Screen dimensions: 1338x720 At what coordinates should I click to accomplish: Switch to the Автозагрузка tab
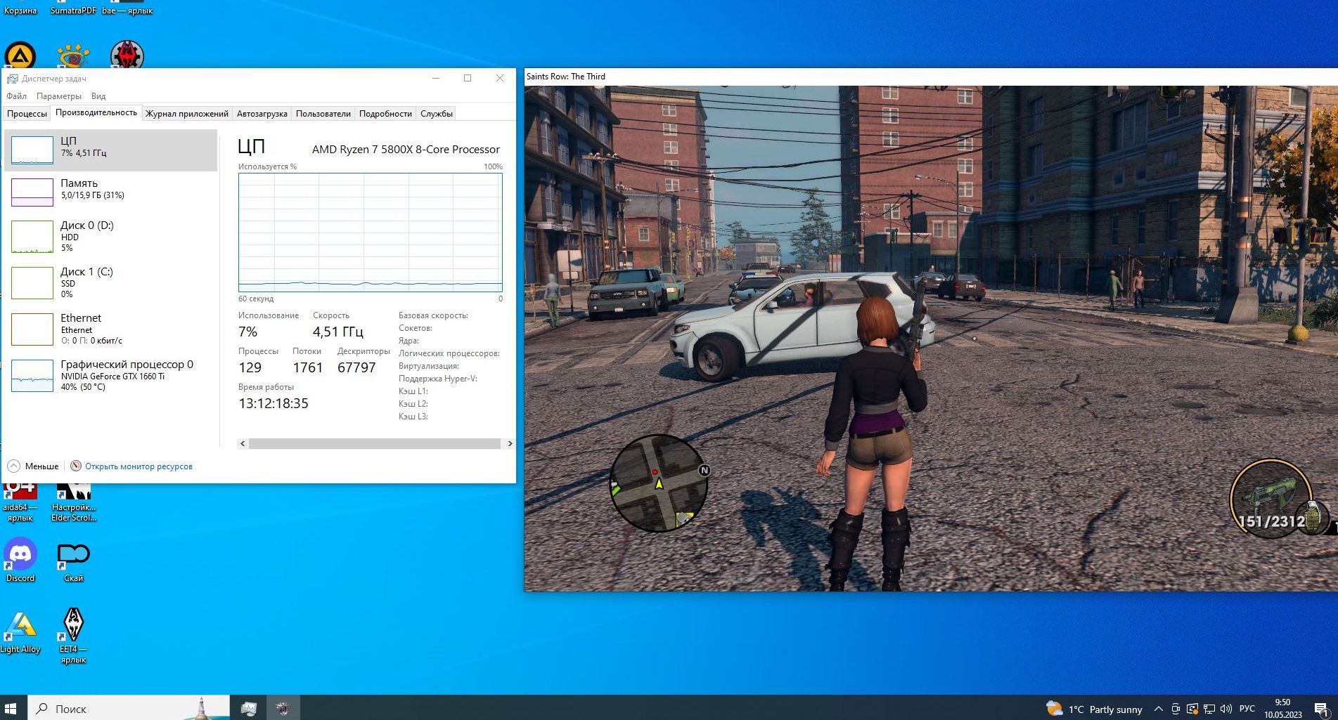click(262, 114)
